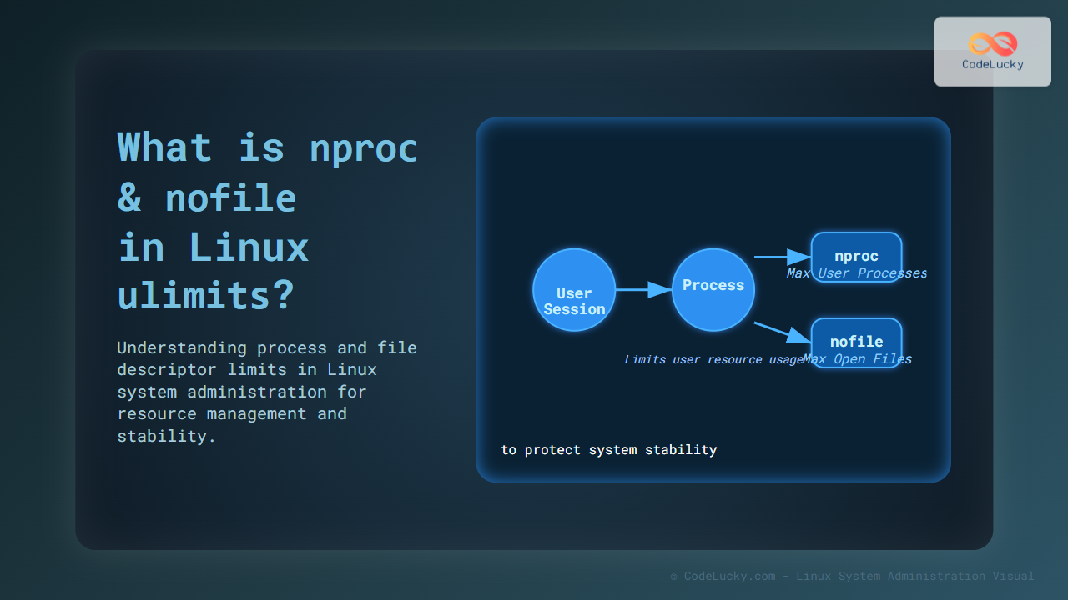Click the "in Linux" heading line
This screenshot has width=1068, height=600.
point(214,247)
